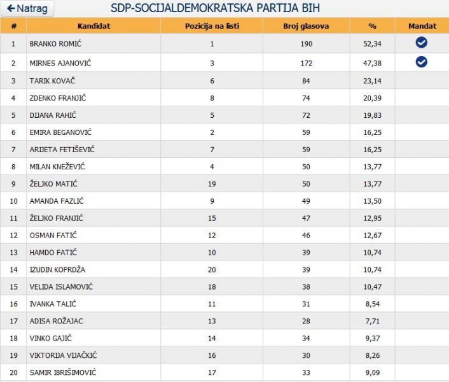Click the SDP-Socijaldemokratska Partija BiH title
This screenshot has width=449, height=382.
tap(215, 8)
